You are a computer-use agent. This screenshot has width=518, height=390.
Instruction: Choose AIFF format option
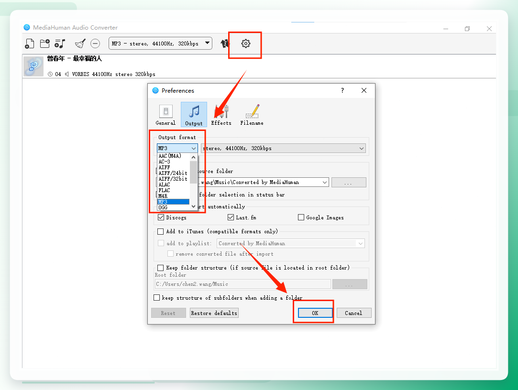[174, 167]
